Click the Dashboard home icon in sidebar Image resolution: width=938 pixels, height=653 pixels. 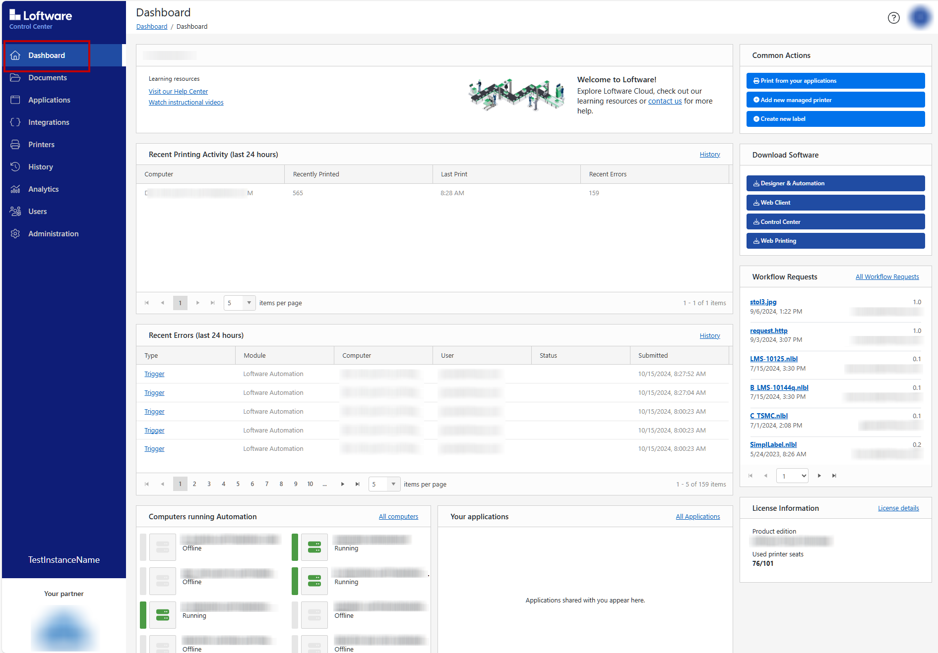click(x=15, y=55)
